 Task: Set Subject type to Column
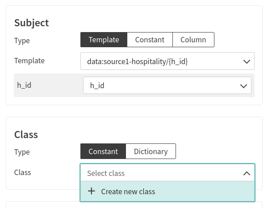pos(193,40)
